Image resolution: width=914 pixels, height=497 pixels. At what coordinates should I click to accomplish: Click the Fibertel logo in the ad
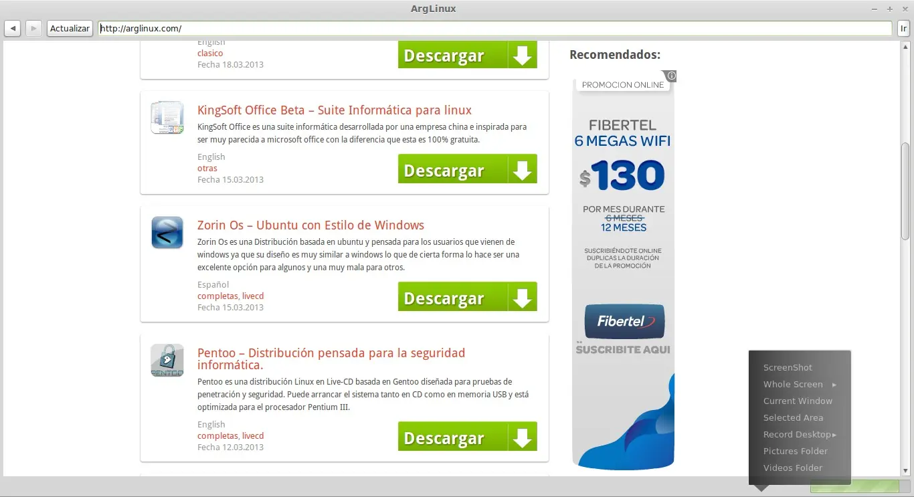(x=624, y=321)
